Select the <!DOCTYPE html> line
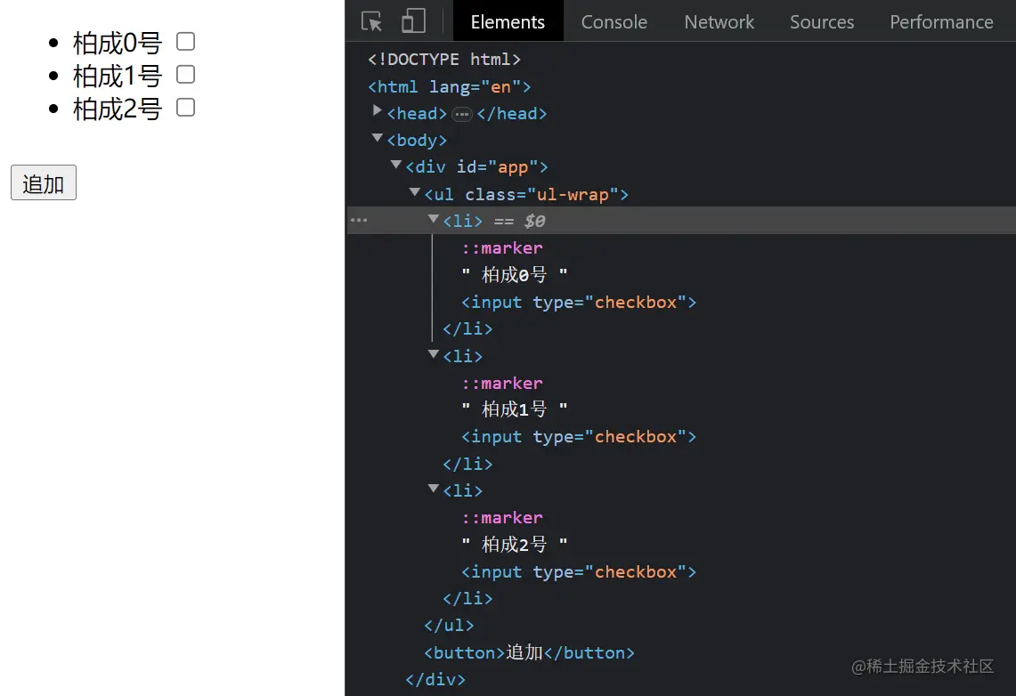1016x696 pixels. [x=443, y=60]
